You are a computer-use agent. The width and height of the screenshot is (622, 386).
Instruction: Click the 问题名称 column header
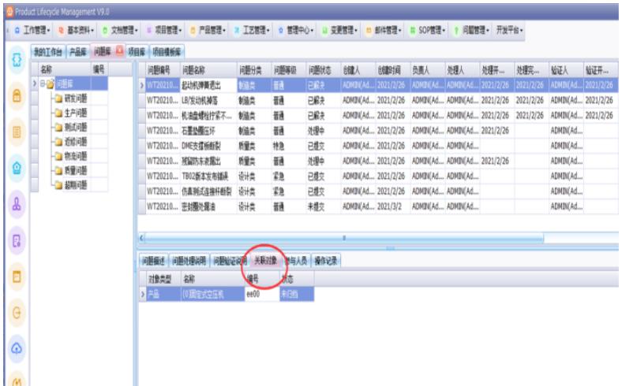click(x=197, y=70)
